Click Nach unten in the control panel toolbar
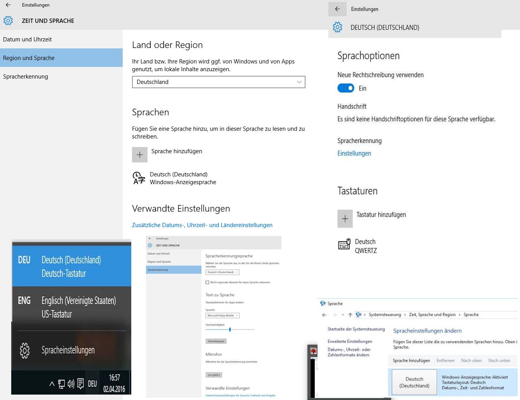This screenshot has width=520, height=400. tap(499, 361)
